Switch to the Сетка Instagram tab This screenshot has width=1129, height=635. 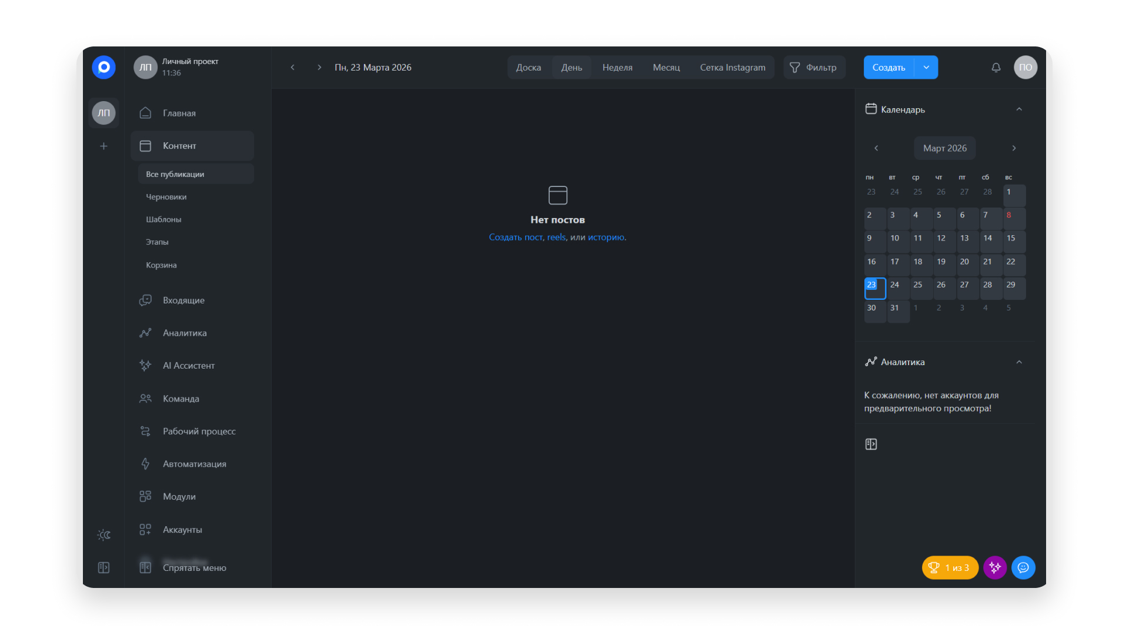tap(732, 68)
